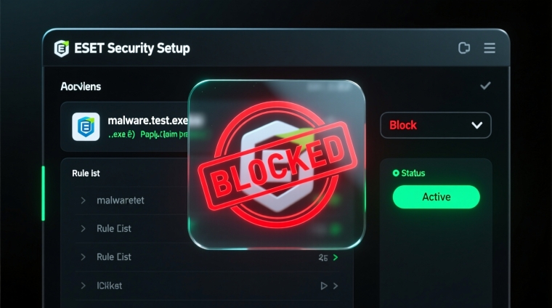This screenshot has height=308, width=552.
Task: Click the green Status indicator dot
Action: [x=396, y=173]
